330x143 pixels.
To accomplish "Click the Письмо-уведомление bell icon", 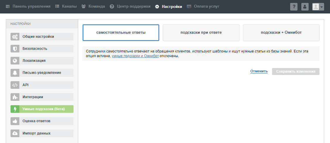I will [15, 73].
